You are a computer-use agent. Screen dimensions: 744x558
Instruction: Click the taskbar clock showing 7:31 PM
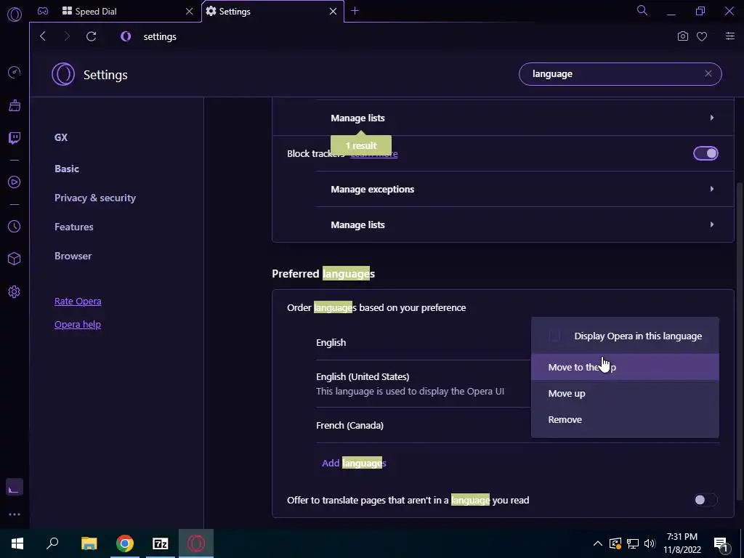(682, 543)
